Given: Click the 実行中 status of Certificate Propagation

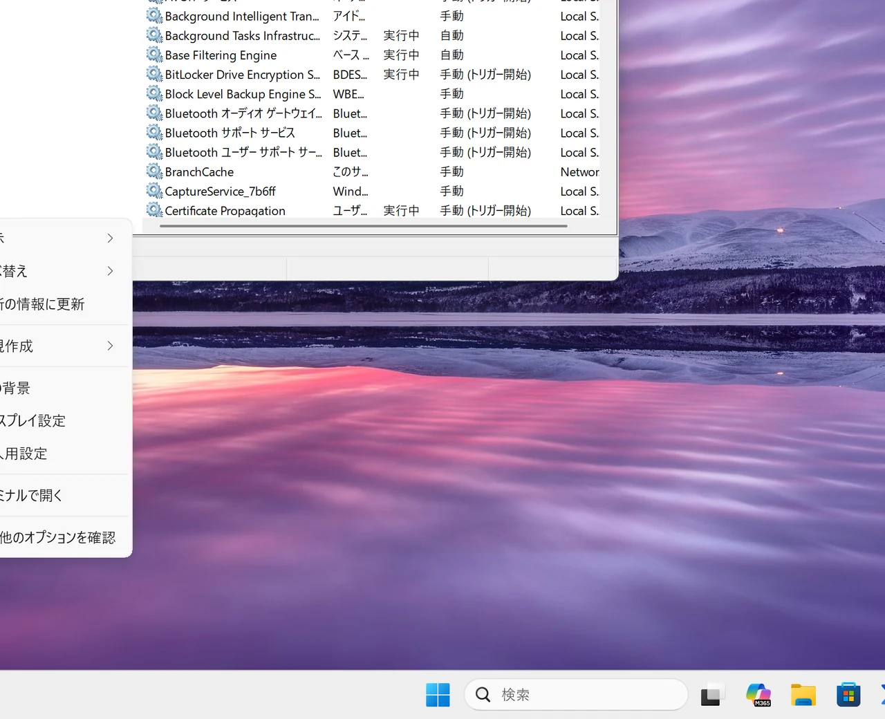Looking at the screenshot, I should point(402,210).
